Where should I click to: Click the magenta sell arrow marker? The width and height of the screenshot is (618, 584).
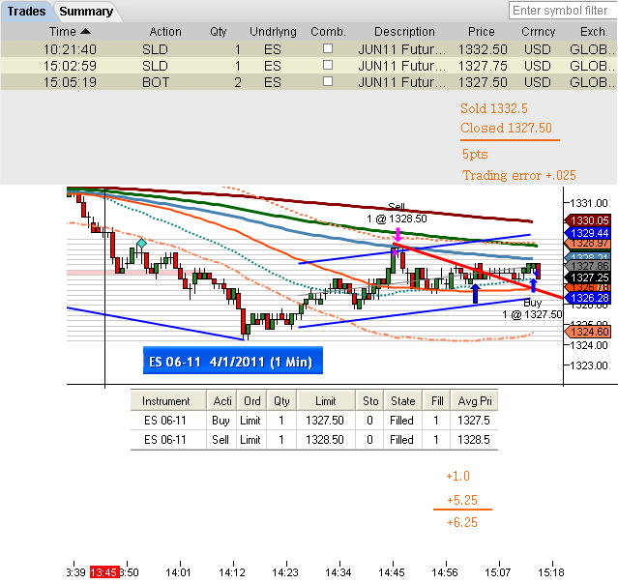(x=397, y=234)
